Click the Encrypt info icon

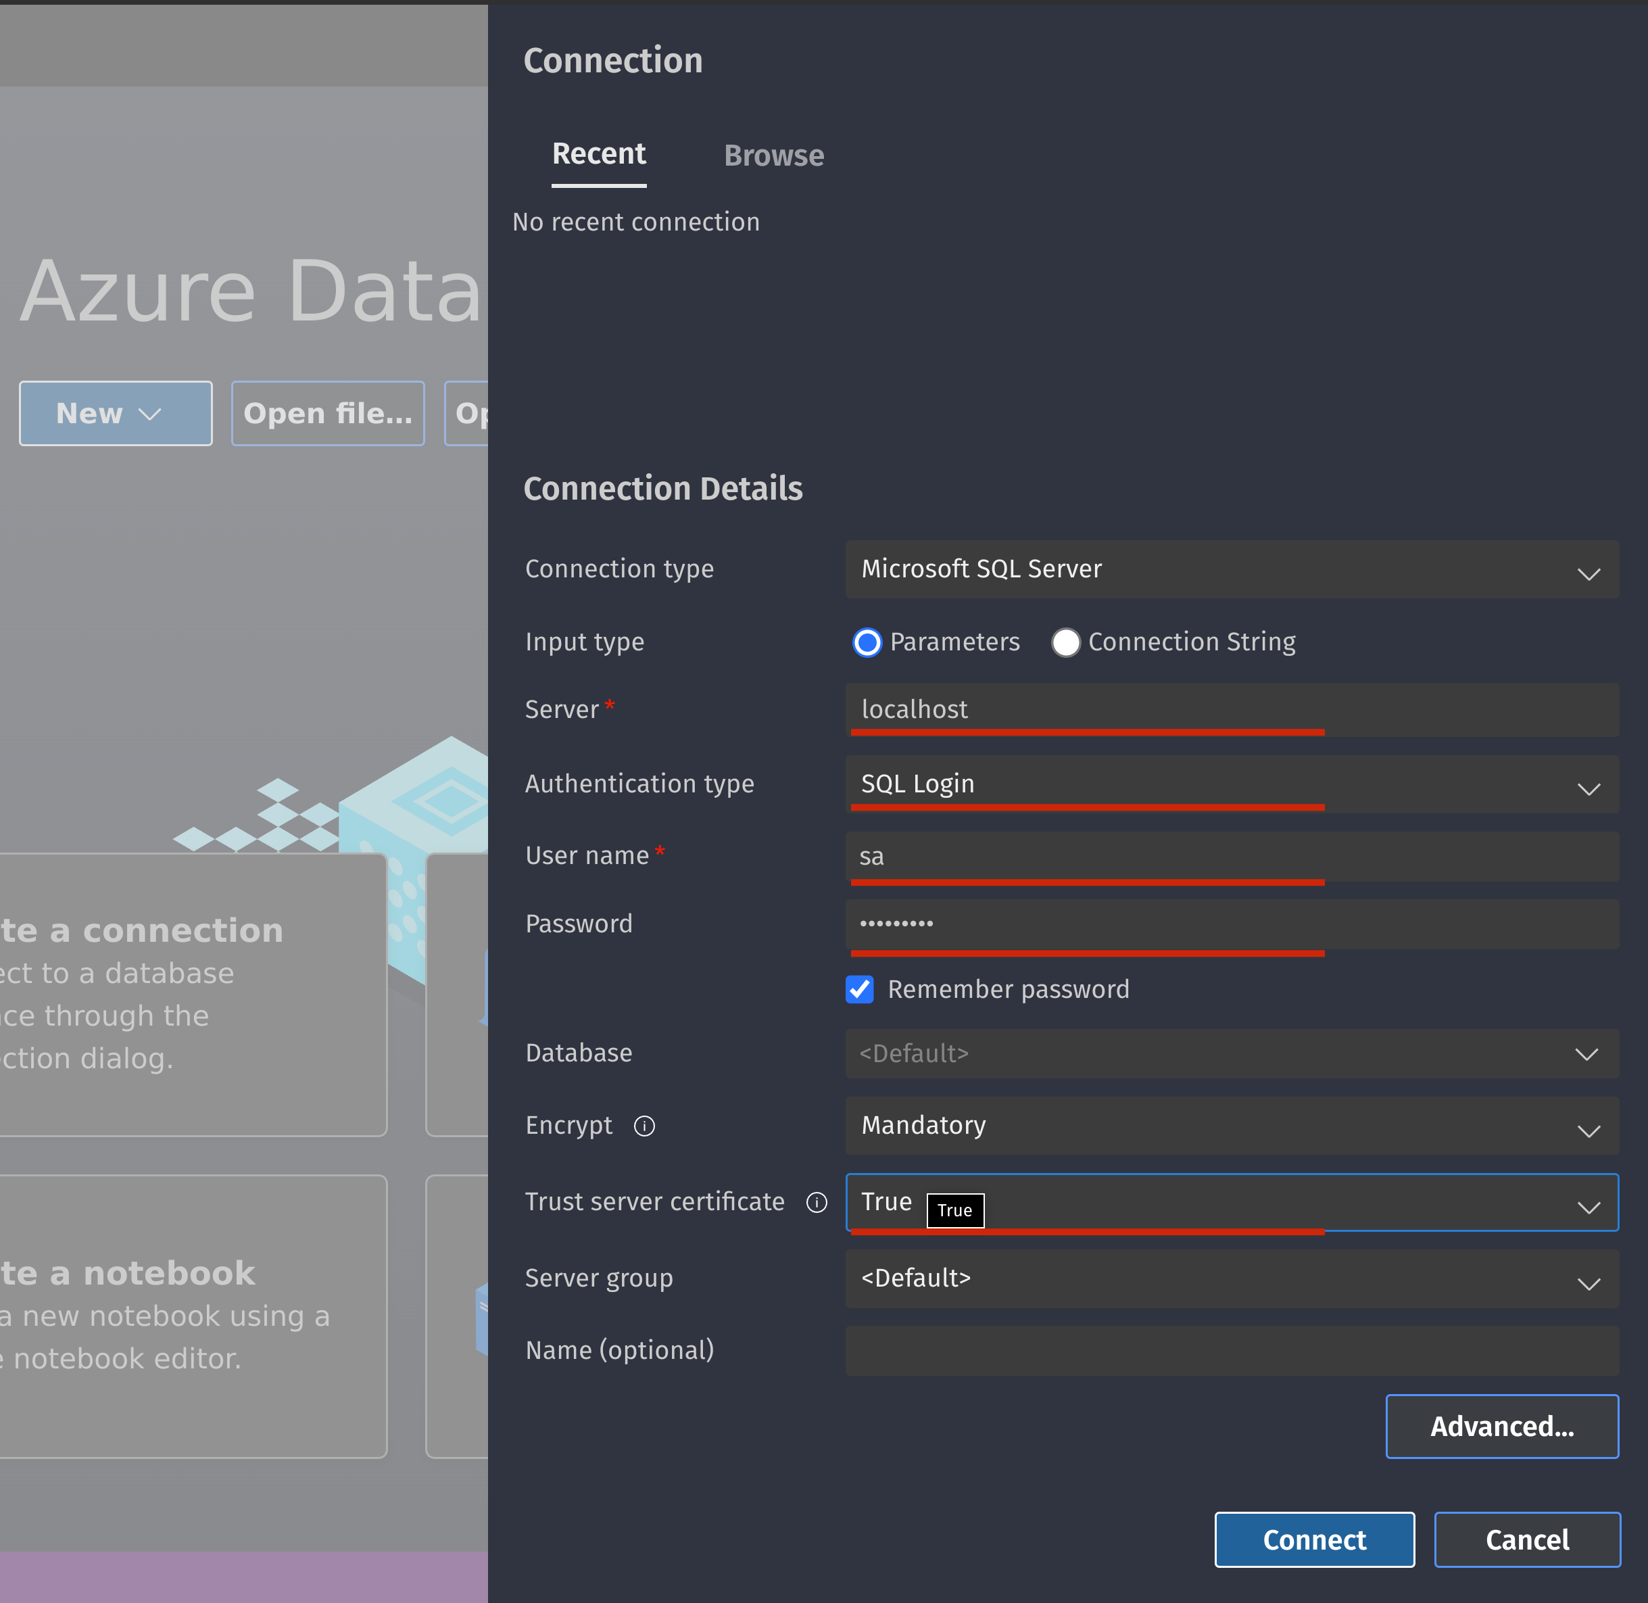[644, 1126]
